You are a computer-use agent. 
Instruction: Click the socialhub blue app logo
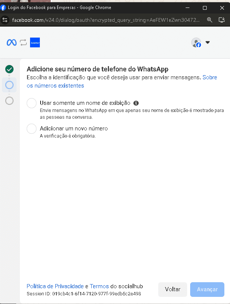pos(35,42)
